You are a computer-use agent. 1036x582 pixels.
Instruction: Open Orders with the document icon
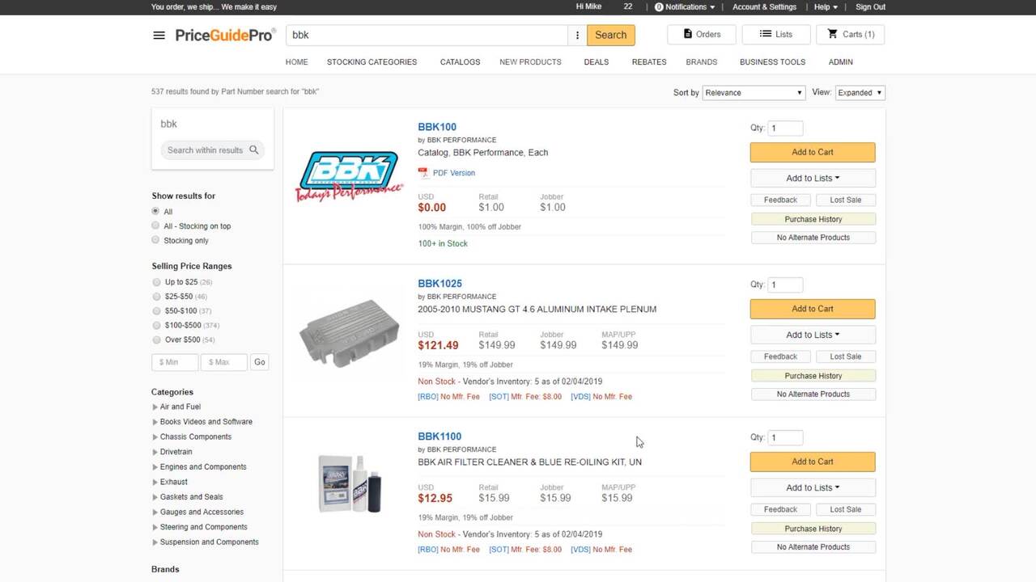[x=688, y=34]
